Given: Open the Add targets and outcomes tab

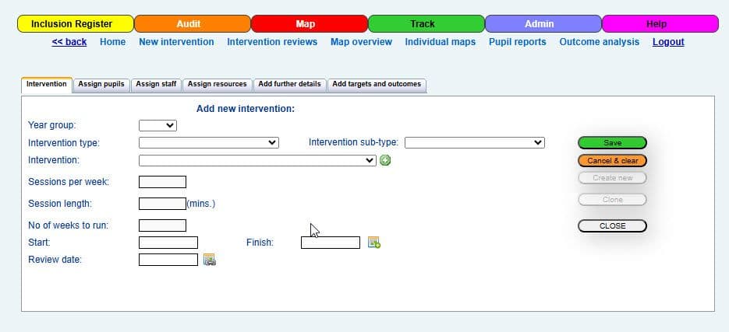Looking at the screenshot, I should tap(377, 85).
